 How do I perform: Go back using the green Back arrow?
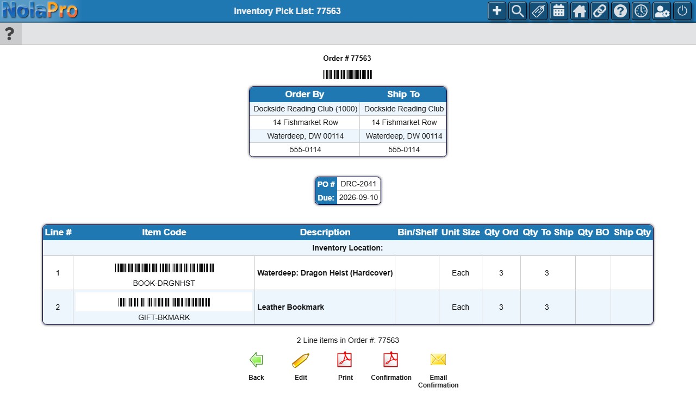(x=256, y=360)
